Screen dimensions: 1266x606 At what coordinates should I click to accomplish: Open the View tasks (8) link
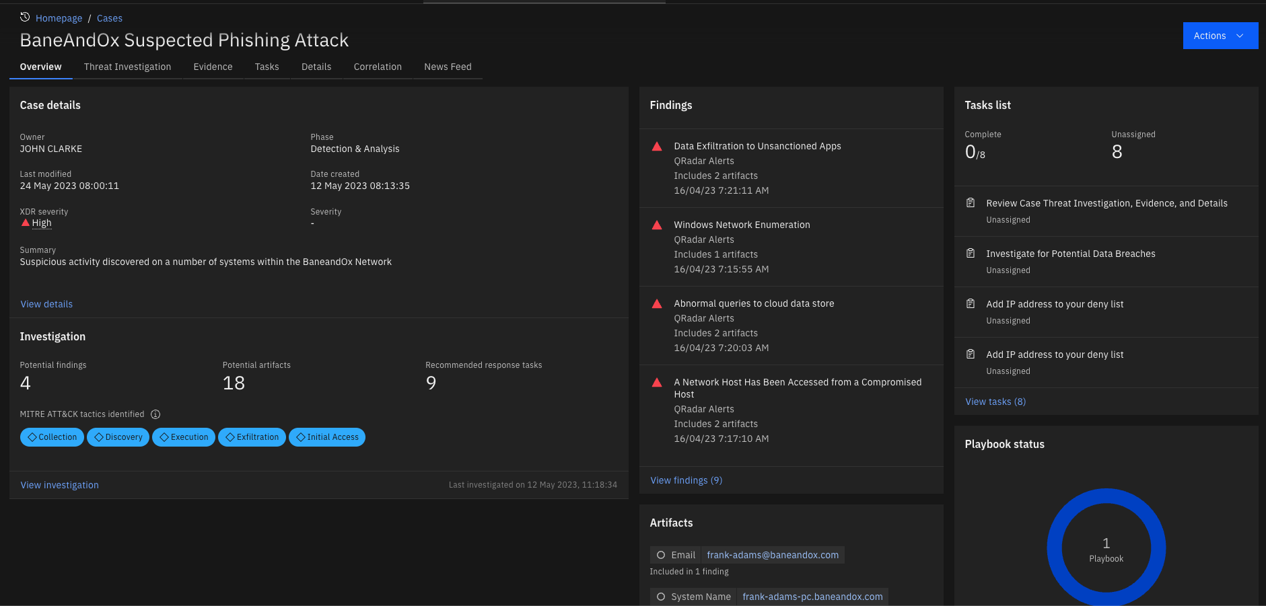(x=995, y=401)
